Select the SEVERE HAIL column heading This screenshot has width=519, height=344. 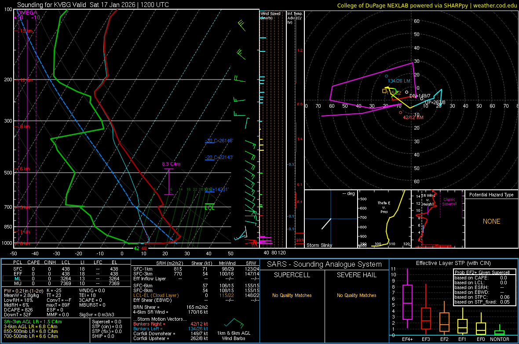tap(356, 275)
